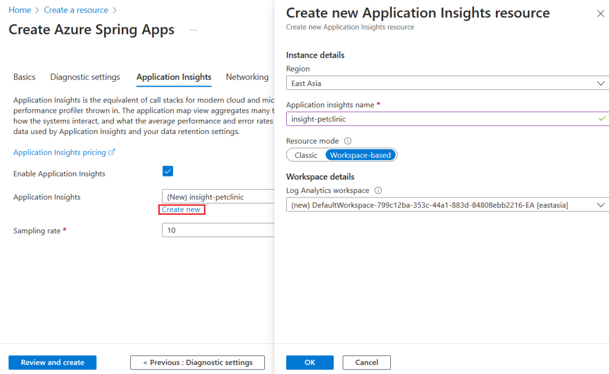
Task: Click Review and create button
Action: click(52, 362)
